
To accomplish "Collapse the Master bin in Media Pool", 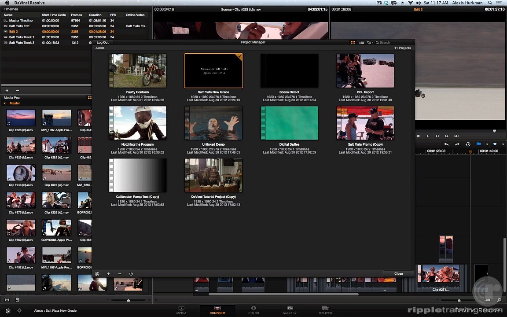I will (5, 103).
